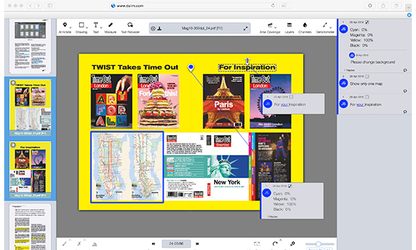Click the download icon beside file name

(159, 28)
